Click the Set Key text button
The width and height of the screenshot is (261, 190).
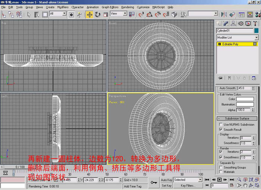[166, 186]
